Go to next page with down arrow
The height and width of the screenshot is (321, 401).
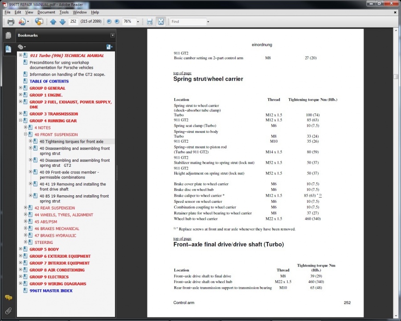[62, 22]
